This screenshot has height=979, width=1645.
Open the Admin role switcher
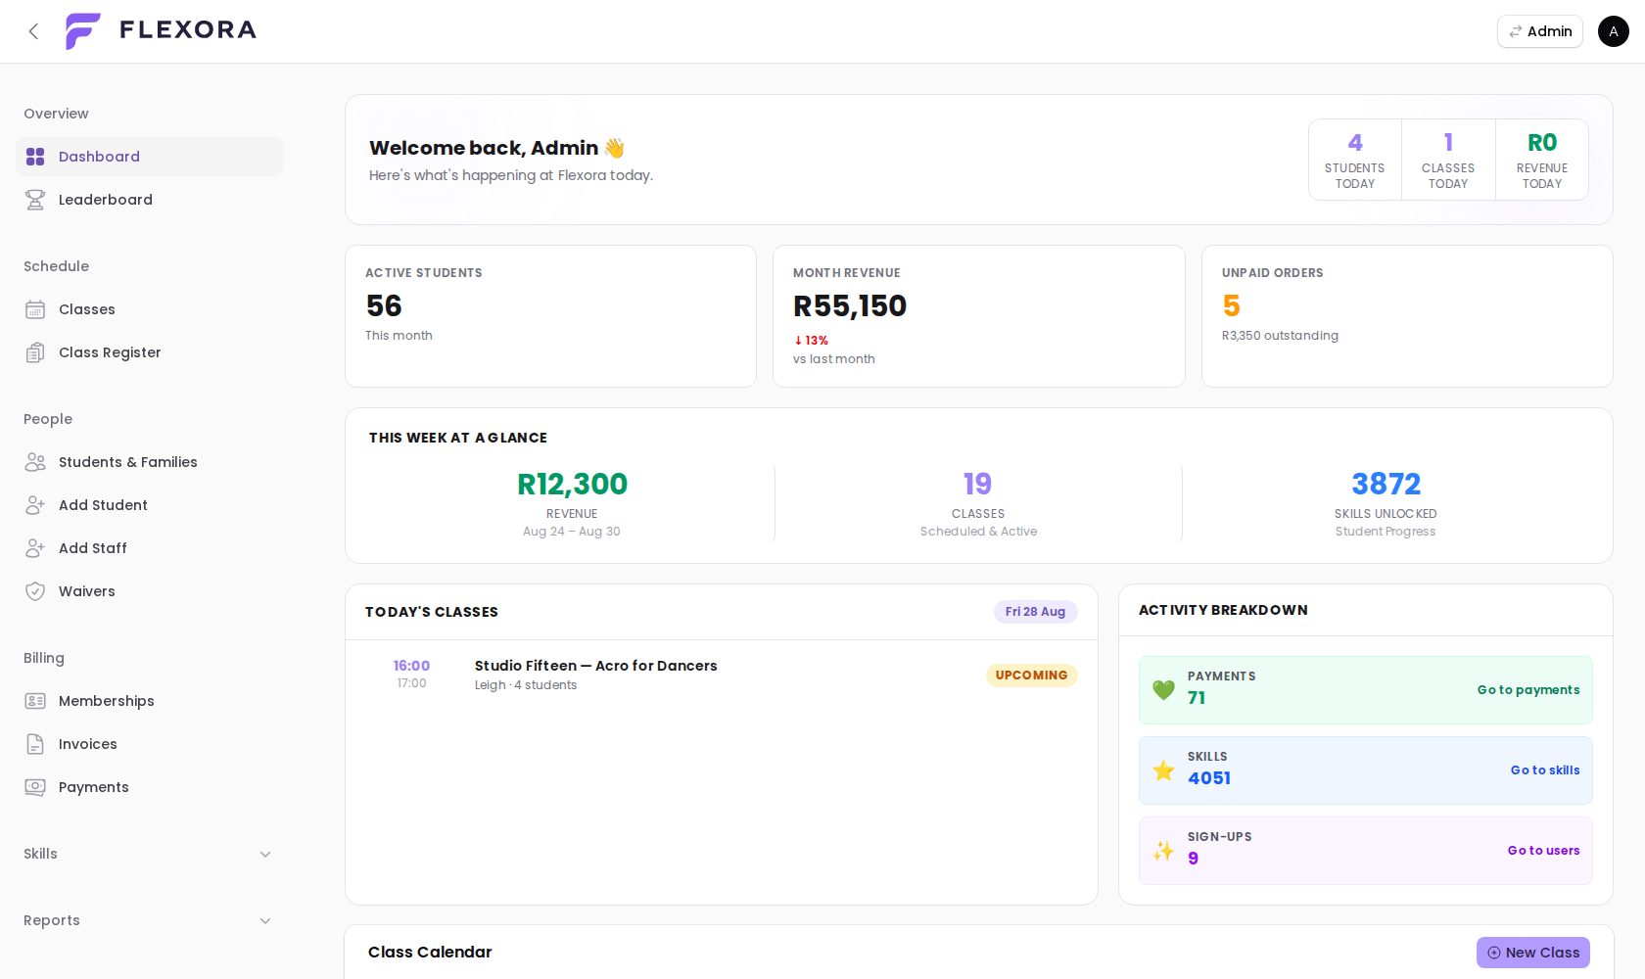tap(1540, 31)
